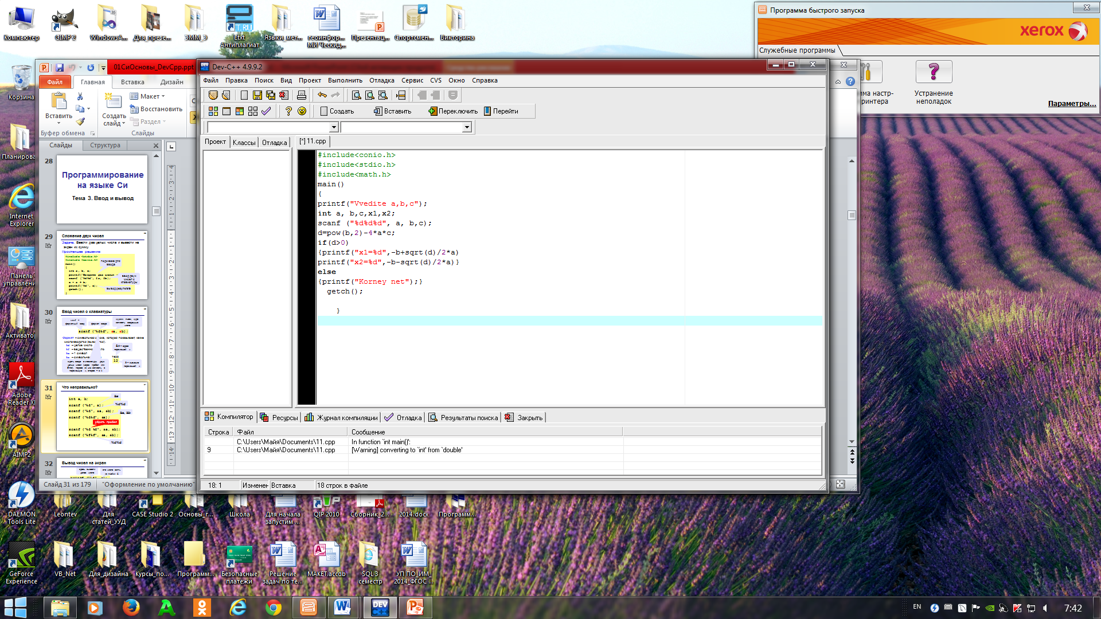Switch to the Классы tab in Dev-C++
Screen dimensions: 1101x619
[x=244, y=142]
